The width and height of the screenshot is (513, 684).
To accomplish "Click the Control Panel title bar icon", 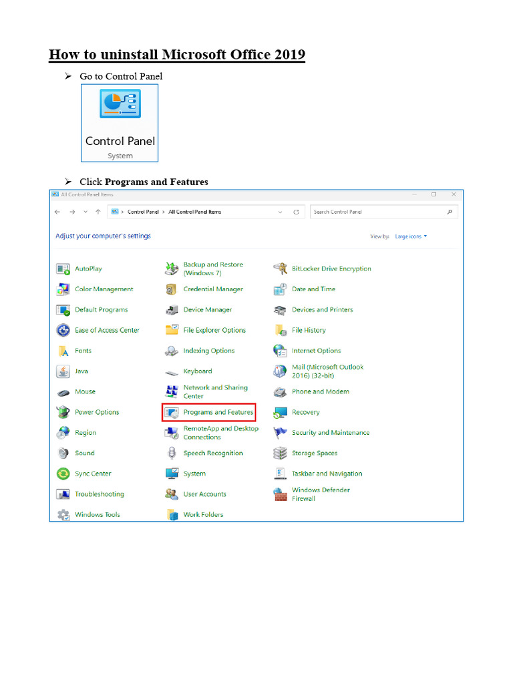I will click(x=55, y=194).
